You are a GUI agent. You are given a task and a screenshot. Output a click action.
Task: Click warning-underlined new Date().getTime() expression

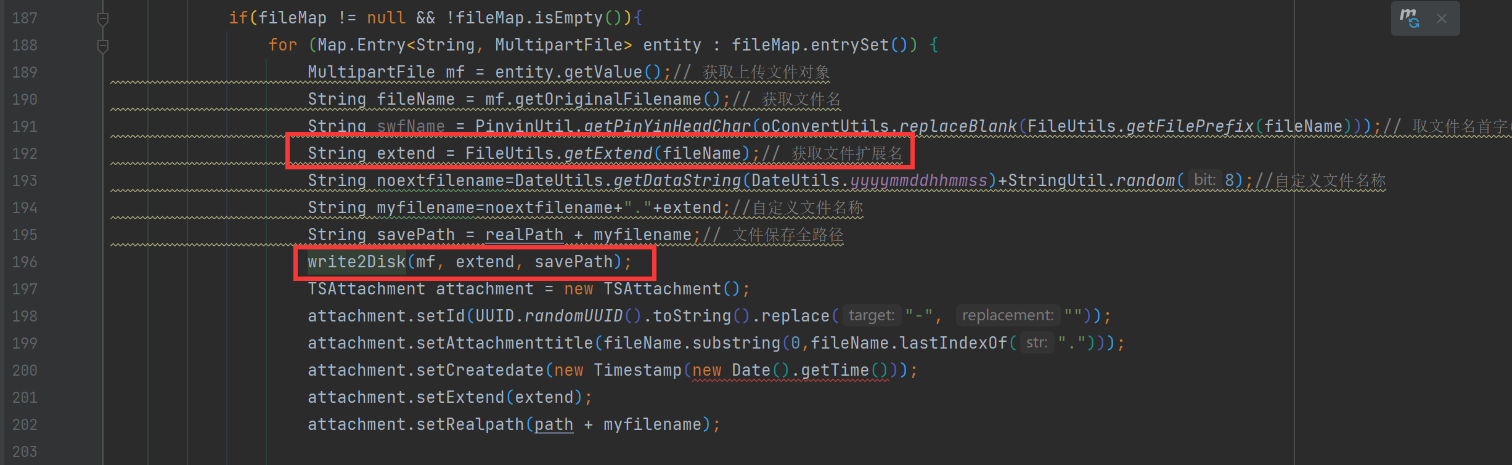pyautogui.click(x=791, y=371)
